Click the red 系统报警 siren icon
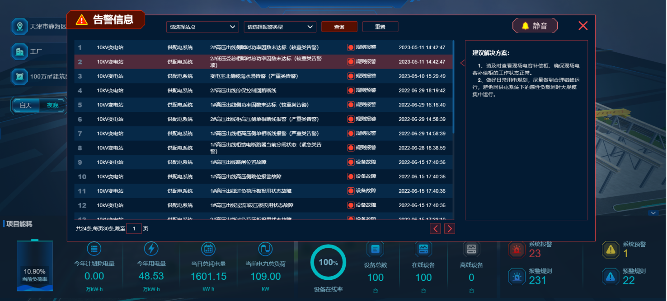This screenshot has height=301, width=667. (x=516, y=250)
